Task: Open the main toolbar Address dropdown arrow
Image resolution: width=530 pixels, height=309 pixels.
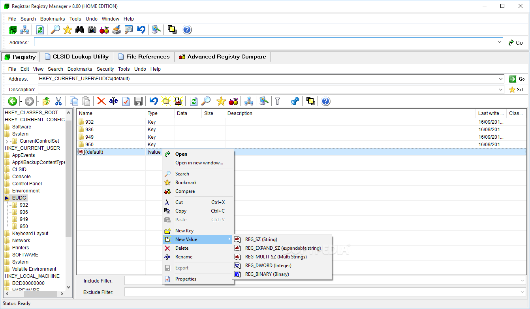Action: [500, 42]
